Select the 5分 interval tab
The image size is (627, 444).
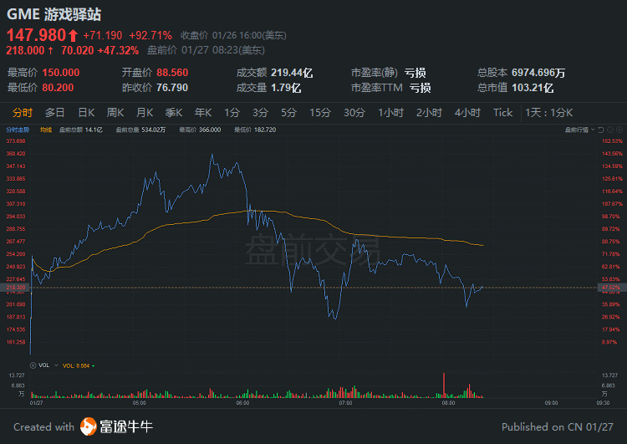(288, 113)
